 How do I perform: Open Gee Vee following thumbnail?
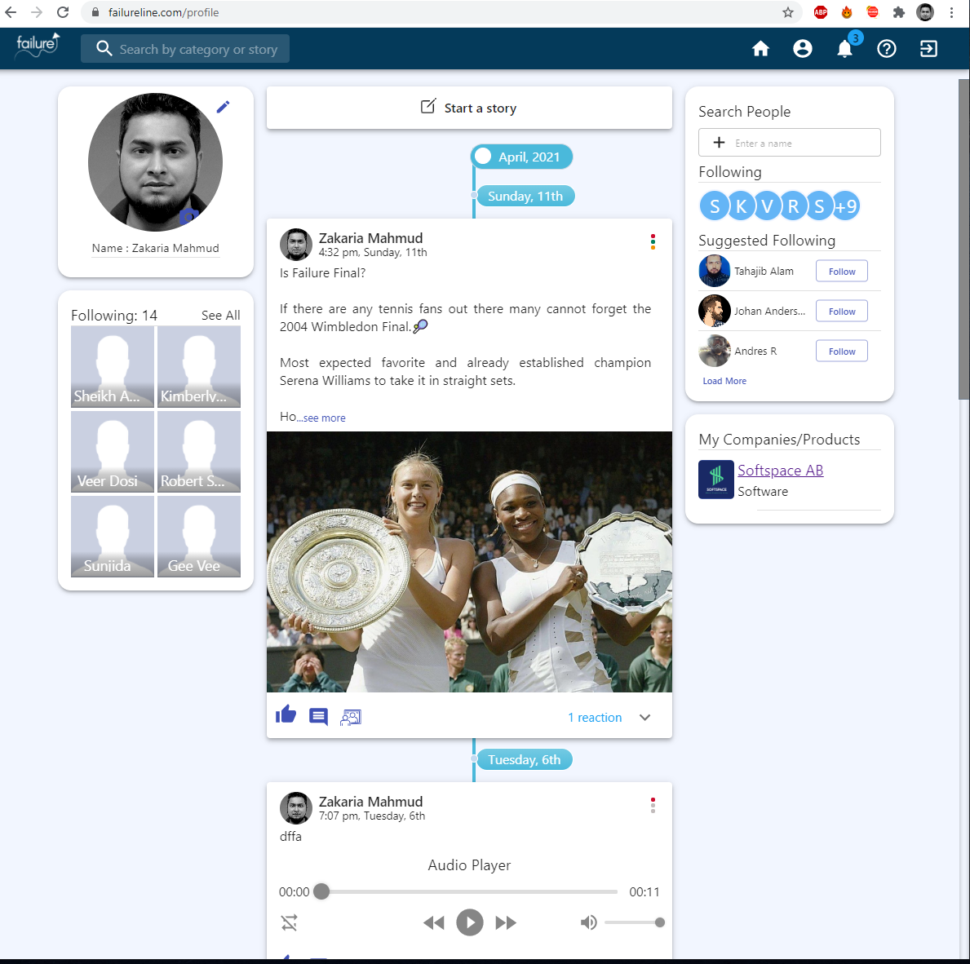199,536
